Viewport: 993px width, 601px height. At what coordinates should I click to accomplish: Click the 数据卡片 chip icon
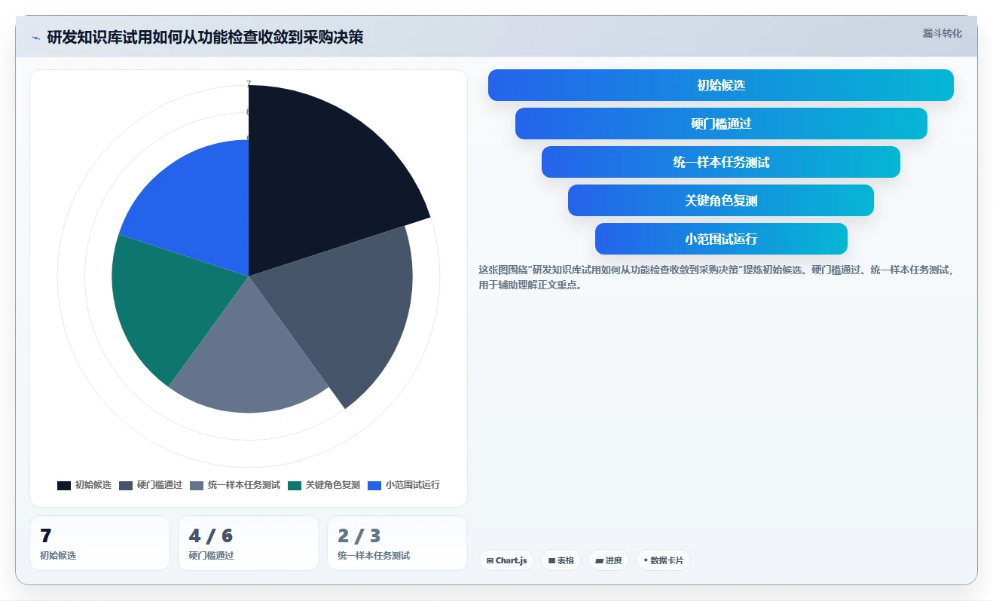646,560
